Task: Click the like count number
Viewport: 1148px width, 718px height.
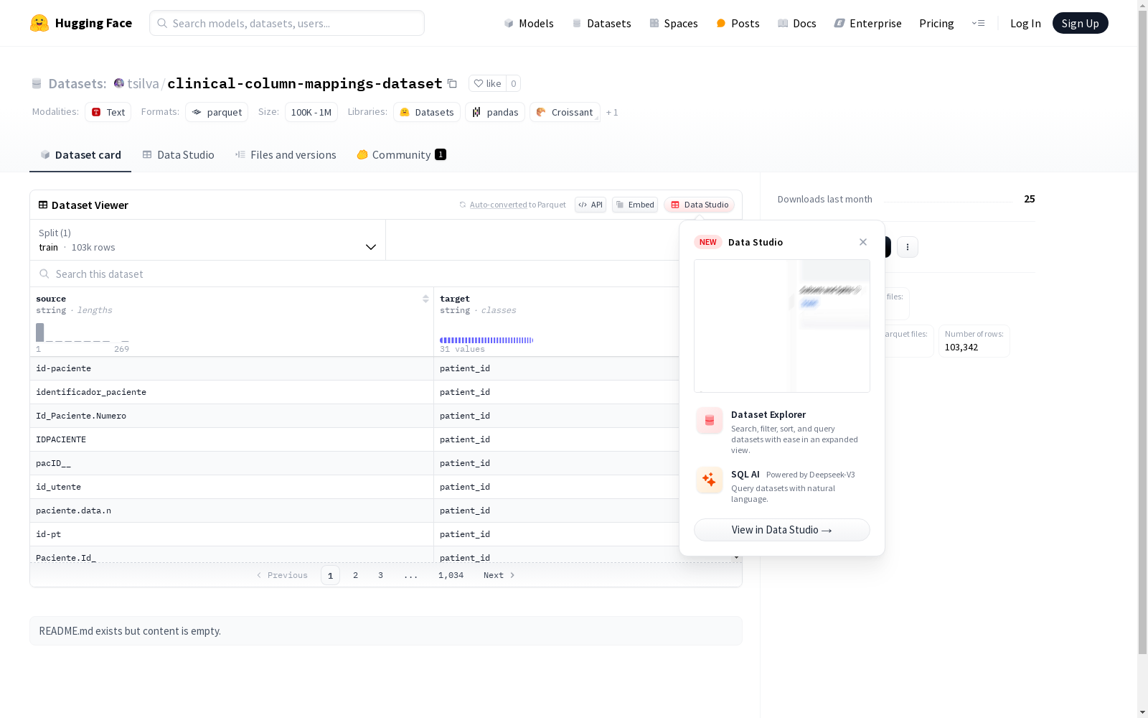Action: (514, 83)
